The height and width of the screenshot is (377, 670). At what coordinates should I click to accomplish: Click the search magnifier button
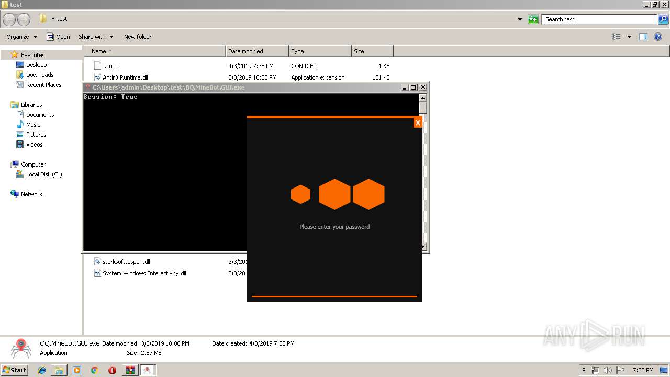coord(663,19)
